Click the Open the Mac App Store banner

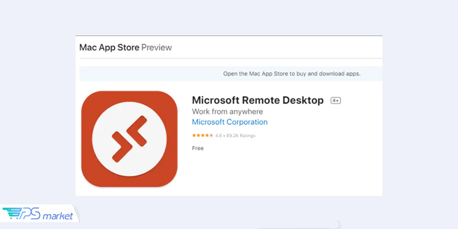tap(231, 74)
